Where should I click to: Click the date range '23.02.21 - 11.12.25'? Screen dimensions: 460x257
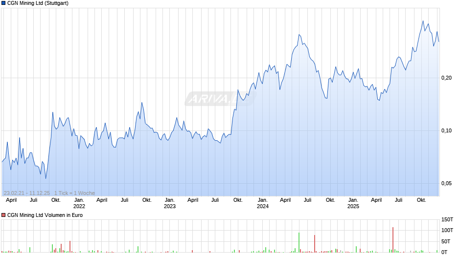point(27,193)
